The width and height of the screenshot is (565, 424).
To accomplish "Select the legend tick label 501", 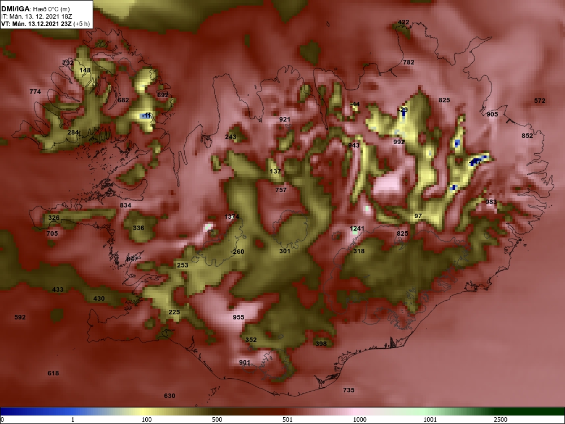I will 288,419.
